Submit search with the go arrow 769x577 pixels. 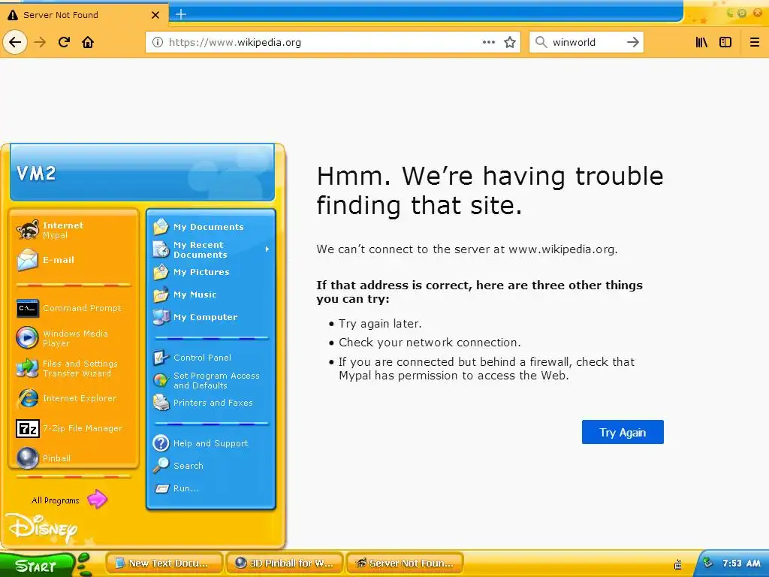(632, 42)
